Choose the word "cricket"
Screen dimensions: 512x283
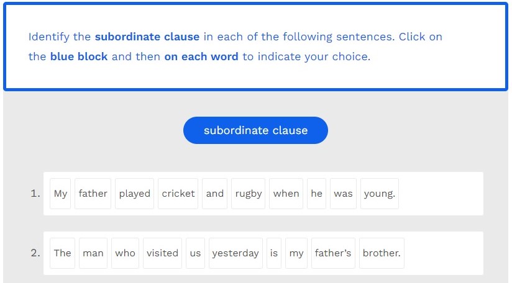[178, 194]
